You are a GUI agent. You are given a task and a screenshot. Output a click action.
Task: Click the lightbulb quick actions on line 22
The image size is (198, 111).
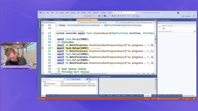(52, 48)
